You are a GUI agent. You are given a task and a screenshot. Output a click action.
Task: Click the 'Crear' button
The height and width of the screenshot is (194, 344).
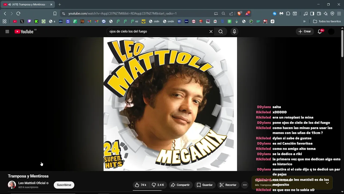(x=304, y=32)
